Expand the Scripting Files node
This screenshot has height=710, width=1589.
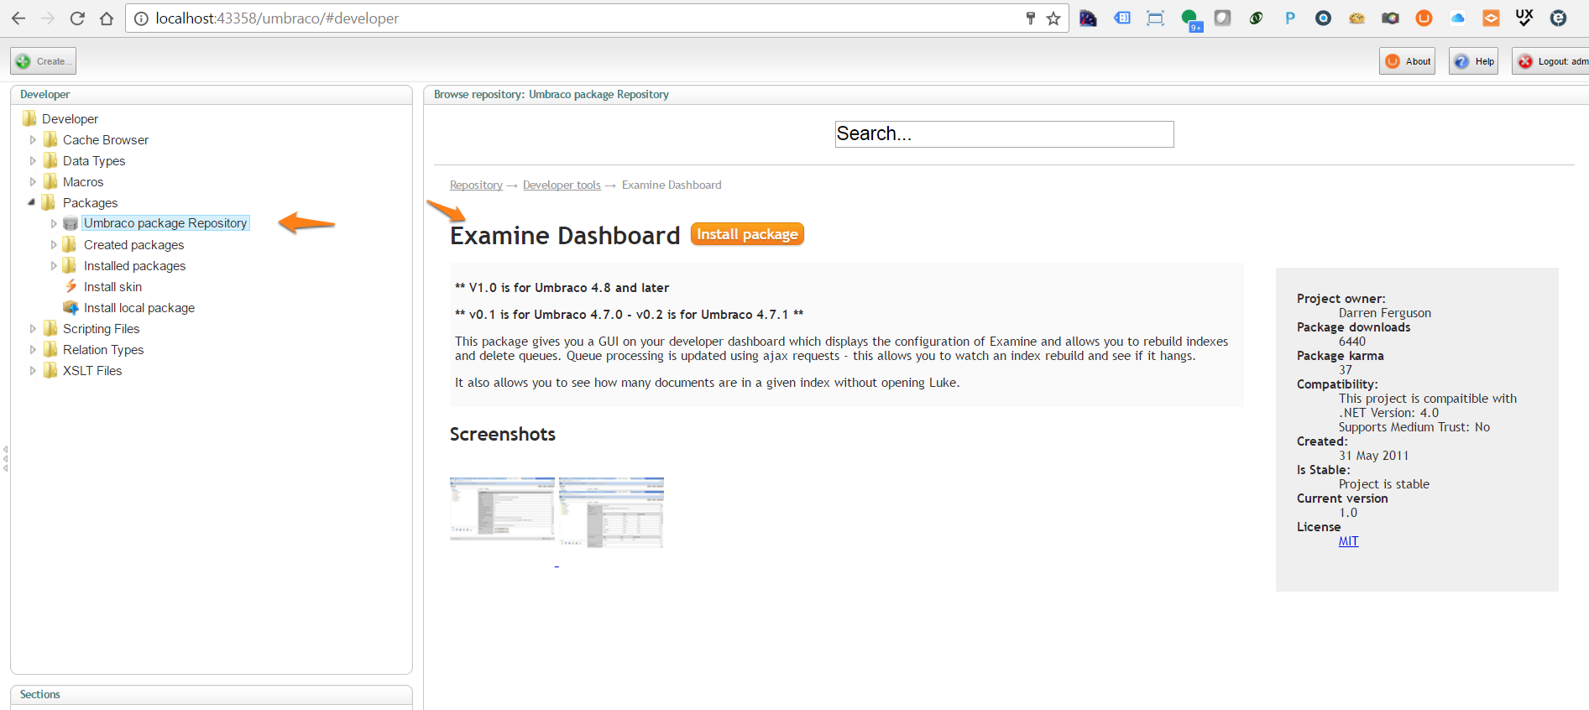(33, 329)
